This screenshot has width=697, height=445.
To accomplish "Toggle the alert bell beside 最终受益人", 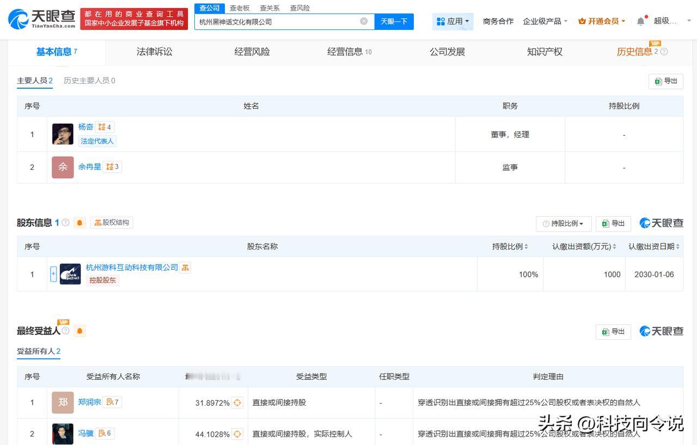I will pyautogui.click(x=80, y=331).
